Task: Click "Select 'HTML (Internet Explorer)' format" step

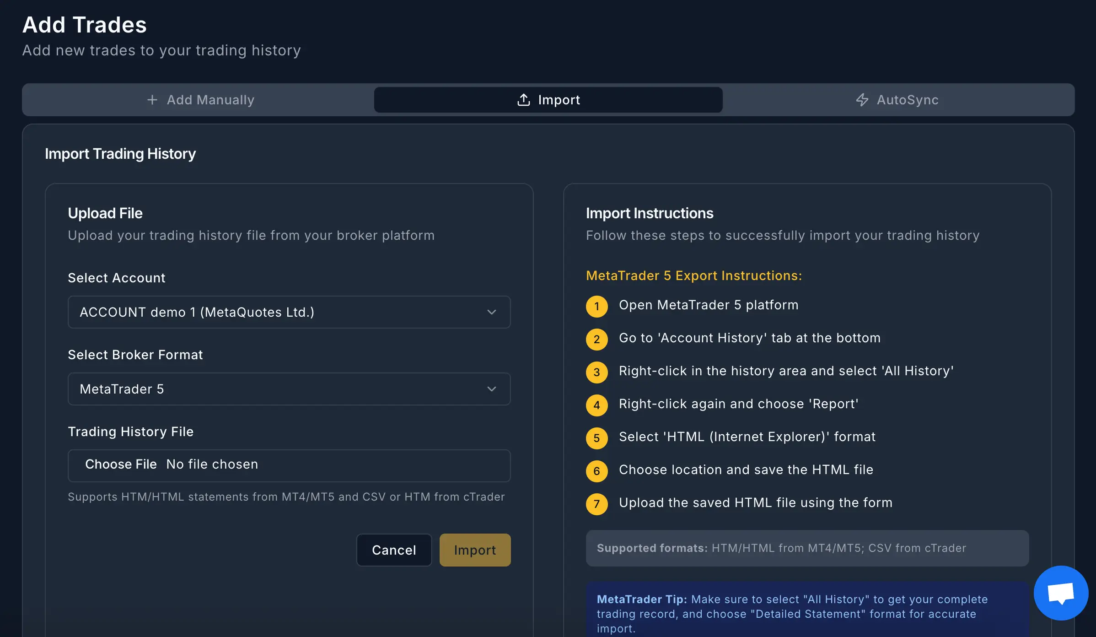Action: pyautogui.click(x=747, y=437)
